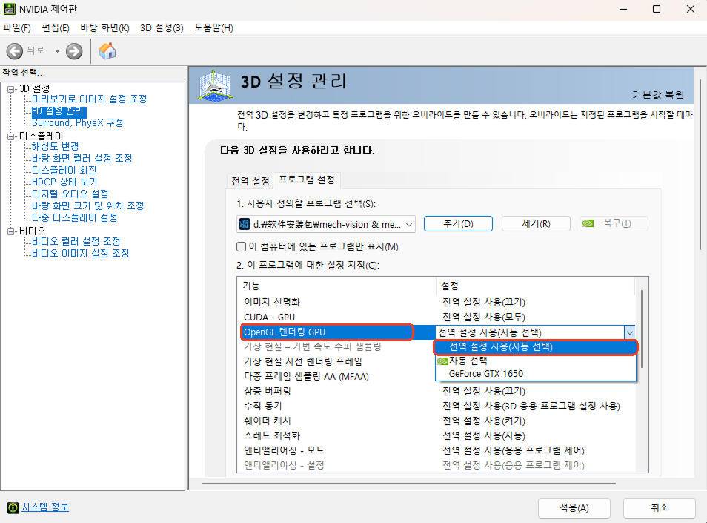Collapse the 3D 설정 tree node
Viewport: 707px width, 523px height.
point(11,89)
